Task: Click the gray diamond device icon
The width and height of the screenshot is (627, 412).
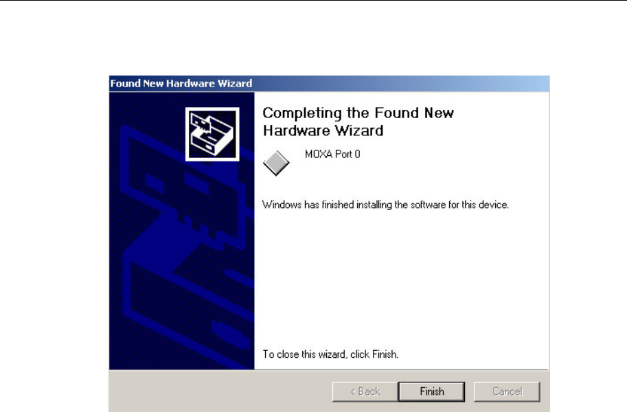Action: point(276,163)
